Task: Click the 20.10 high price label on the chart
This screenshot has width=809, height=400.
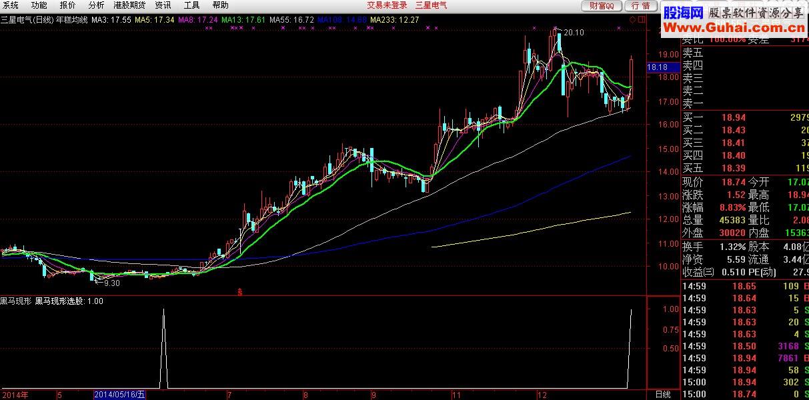Action: (x=574, y=32)
